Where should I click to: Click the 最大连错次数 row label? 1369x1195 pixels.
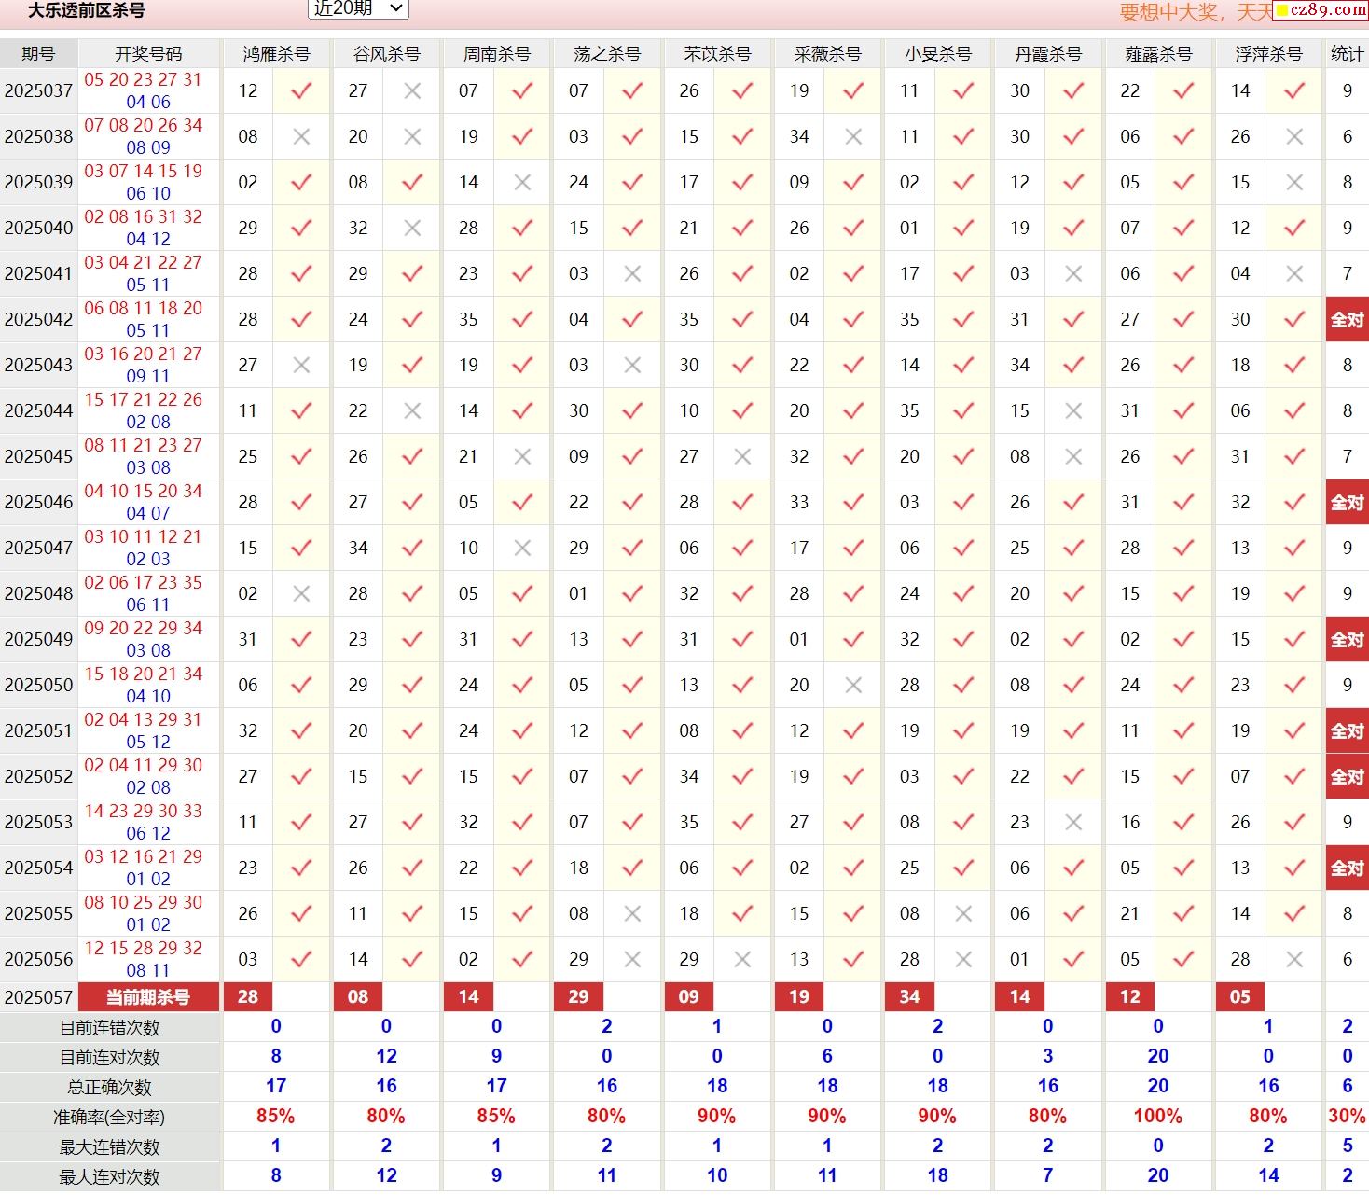click(110, 1146)
